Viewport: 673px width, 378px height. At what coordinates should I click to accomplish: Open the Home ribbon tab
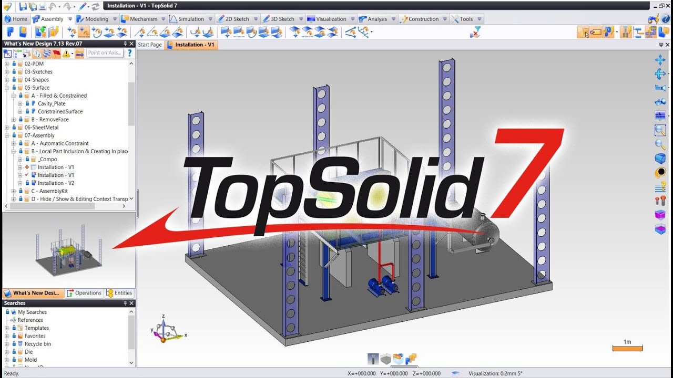tap(15, 19)
